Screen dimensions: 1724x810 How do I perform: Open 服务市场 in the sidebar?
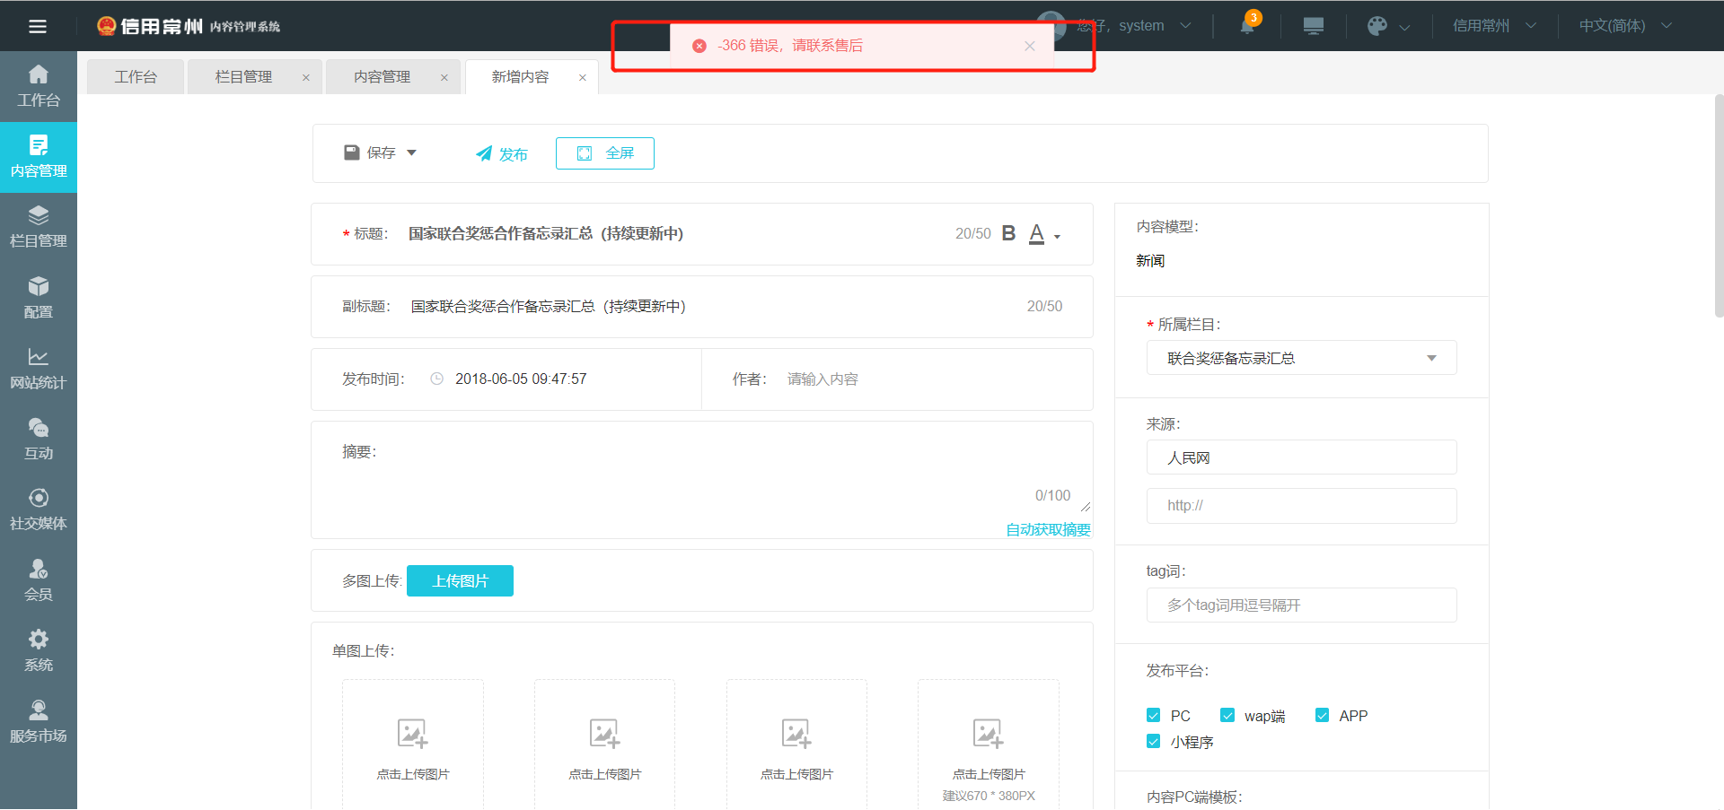[x=38, y=721]
